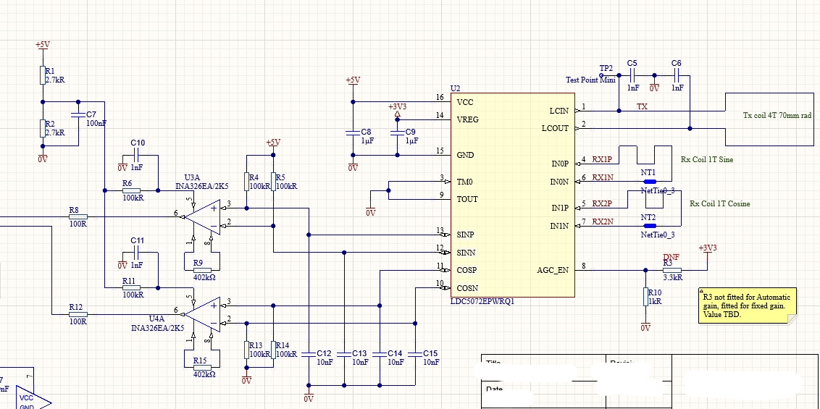This screenshot has width=820, height=409.
Task: Click the LCIN pin label
Action: (x=559, y=111)
